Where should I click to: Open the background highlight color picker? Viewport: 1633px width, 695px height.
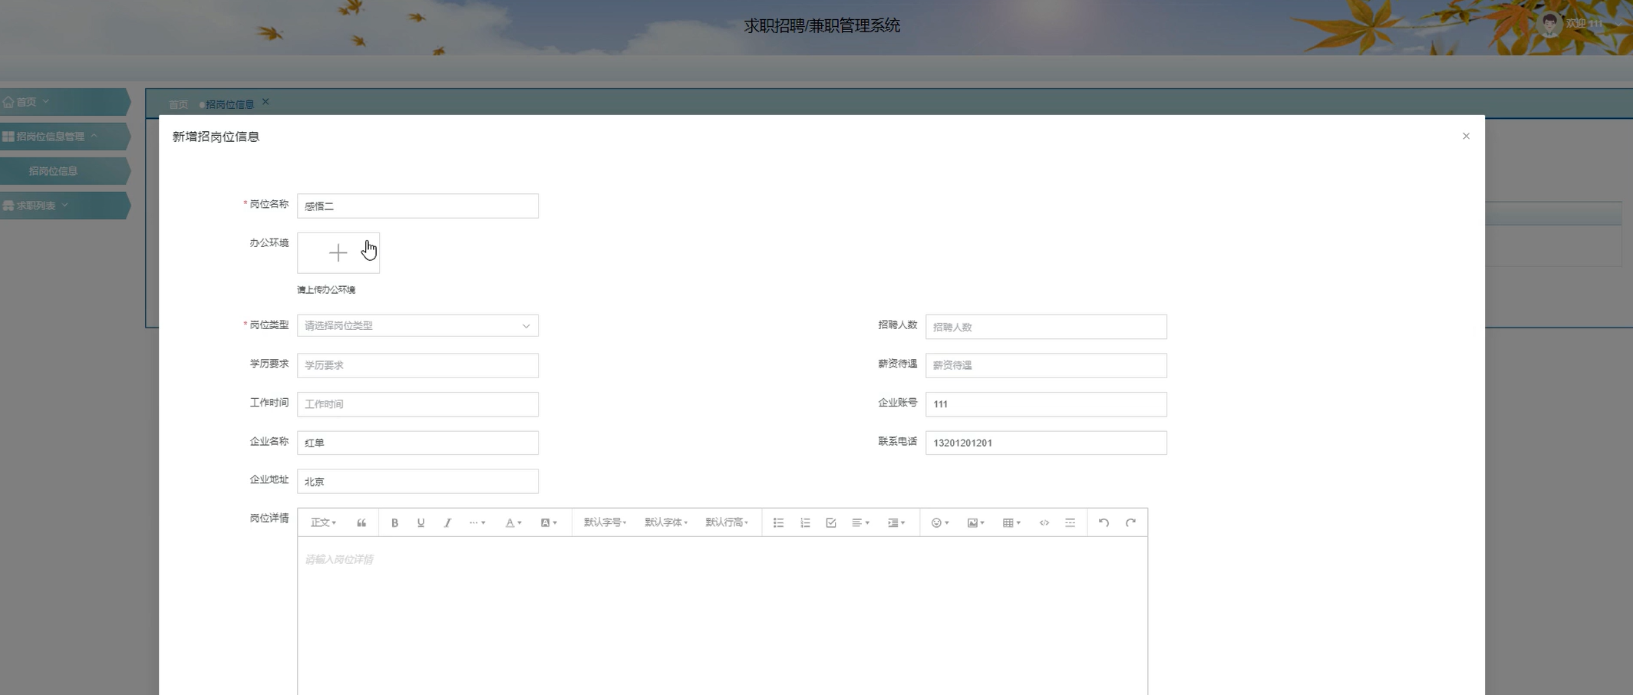point(549,523)
